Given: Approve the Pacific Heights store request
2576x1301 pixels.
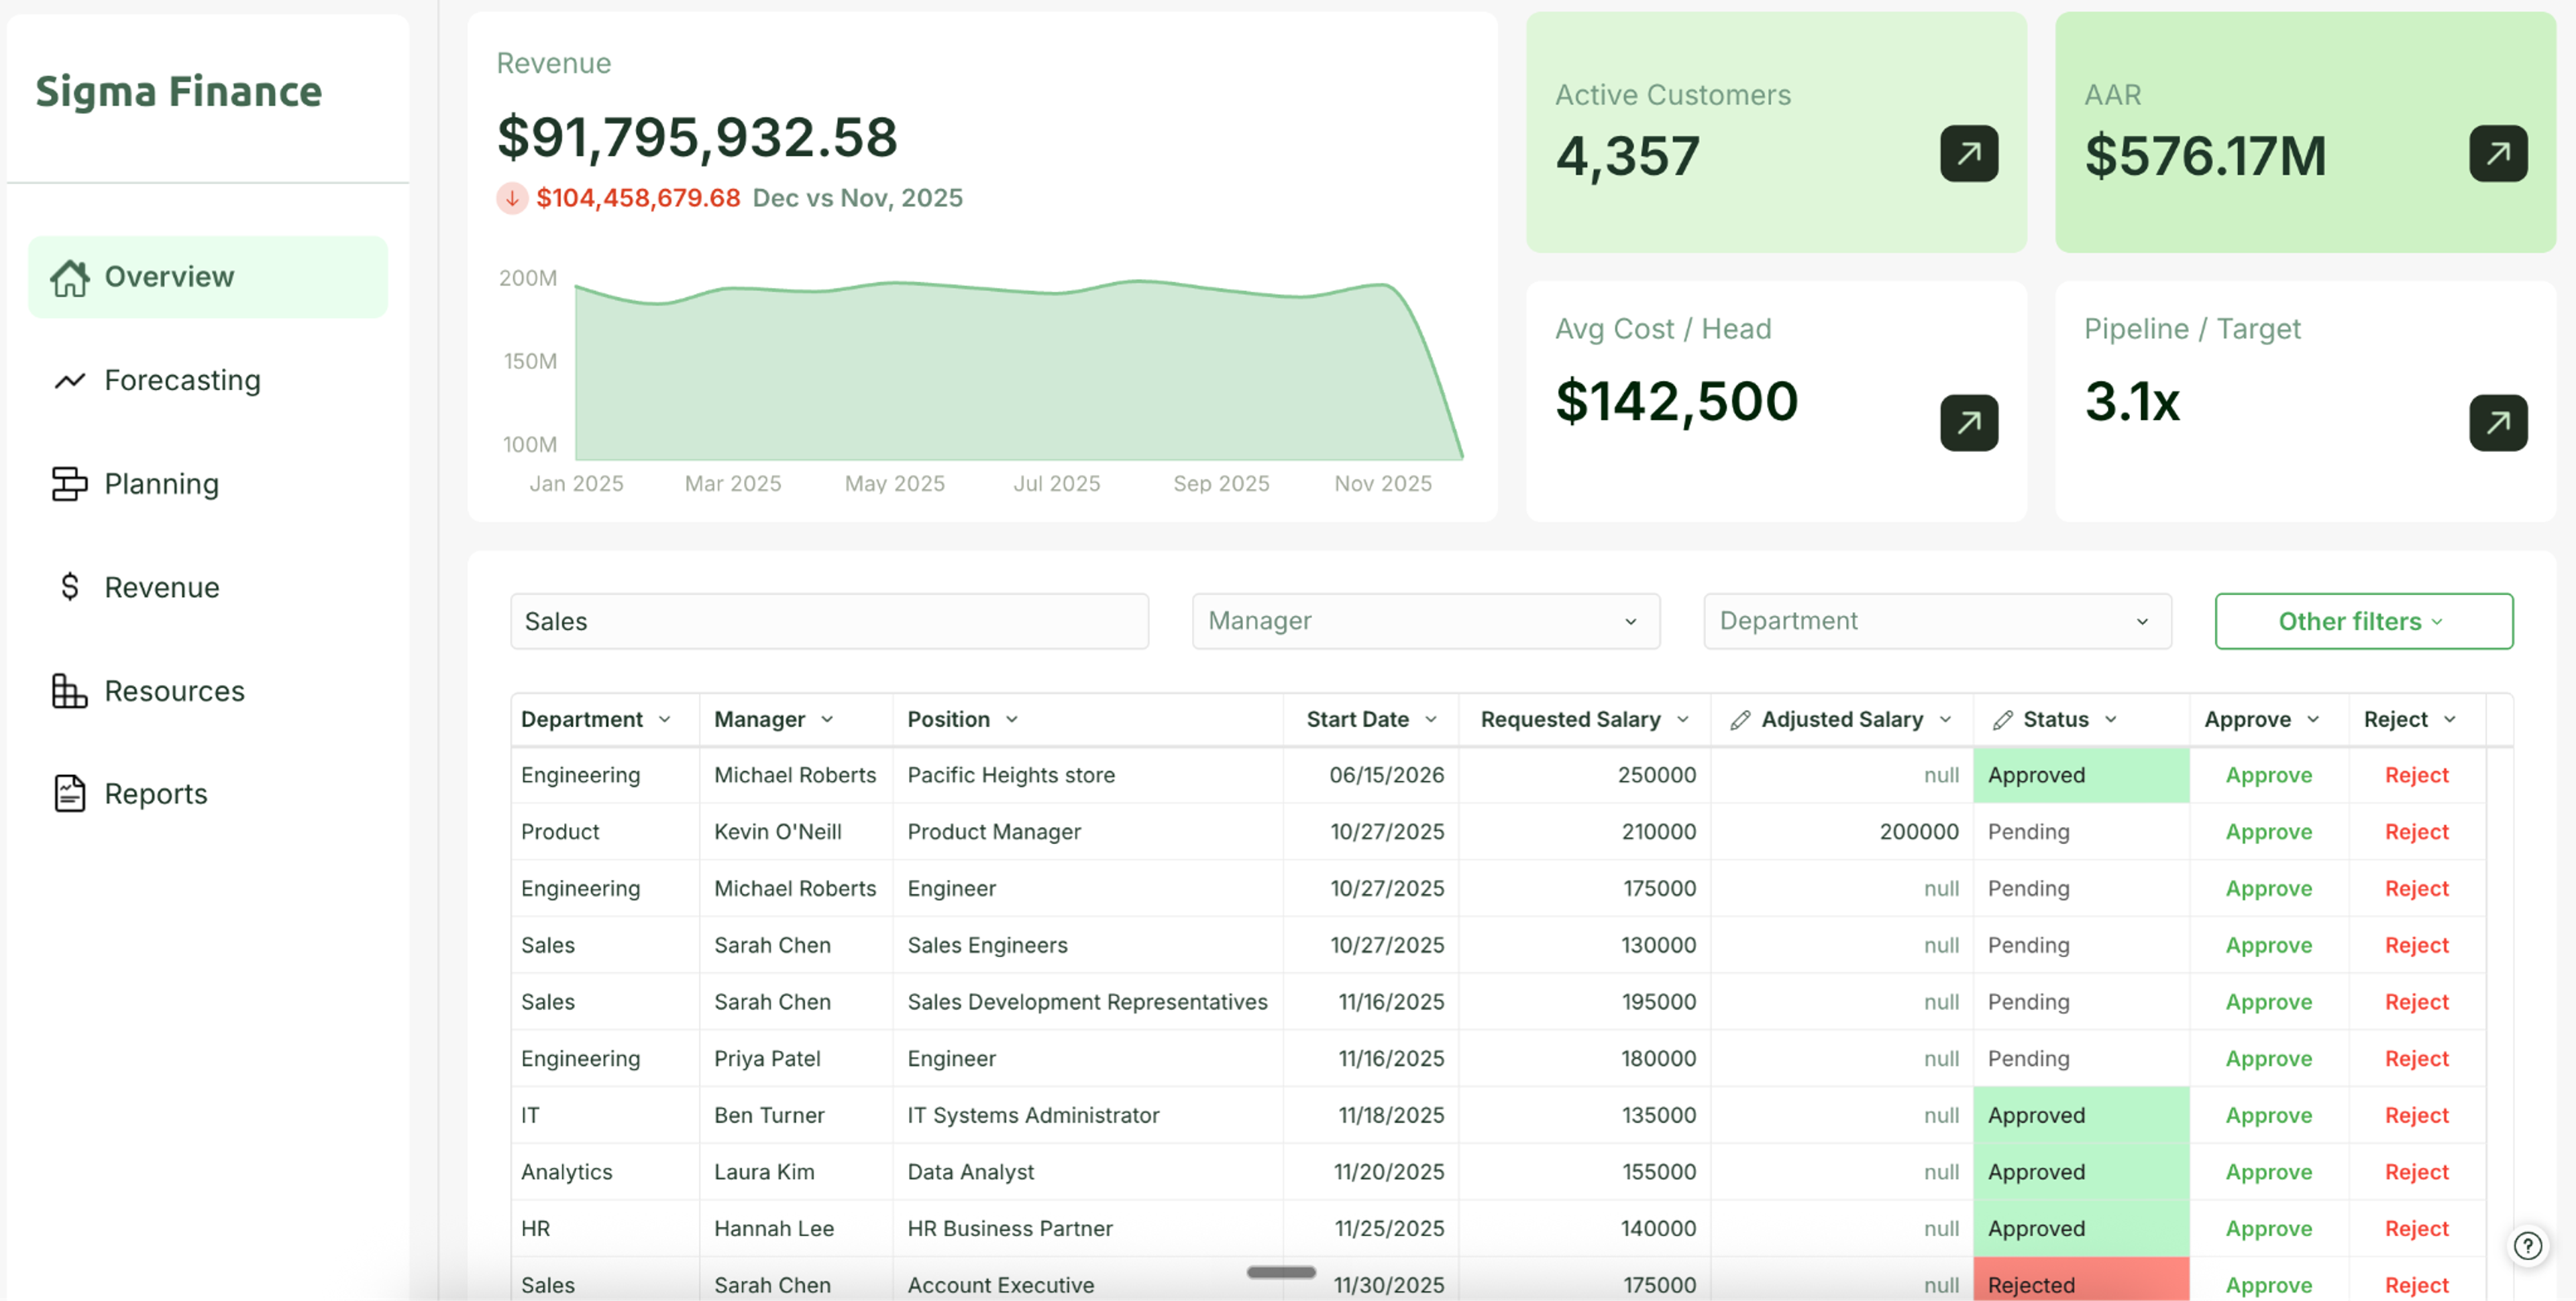Looking at the screenshot, I should point(2268,774).
